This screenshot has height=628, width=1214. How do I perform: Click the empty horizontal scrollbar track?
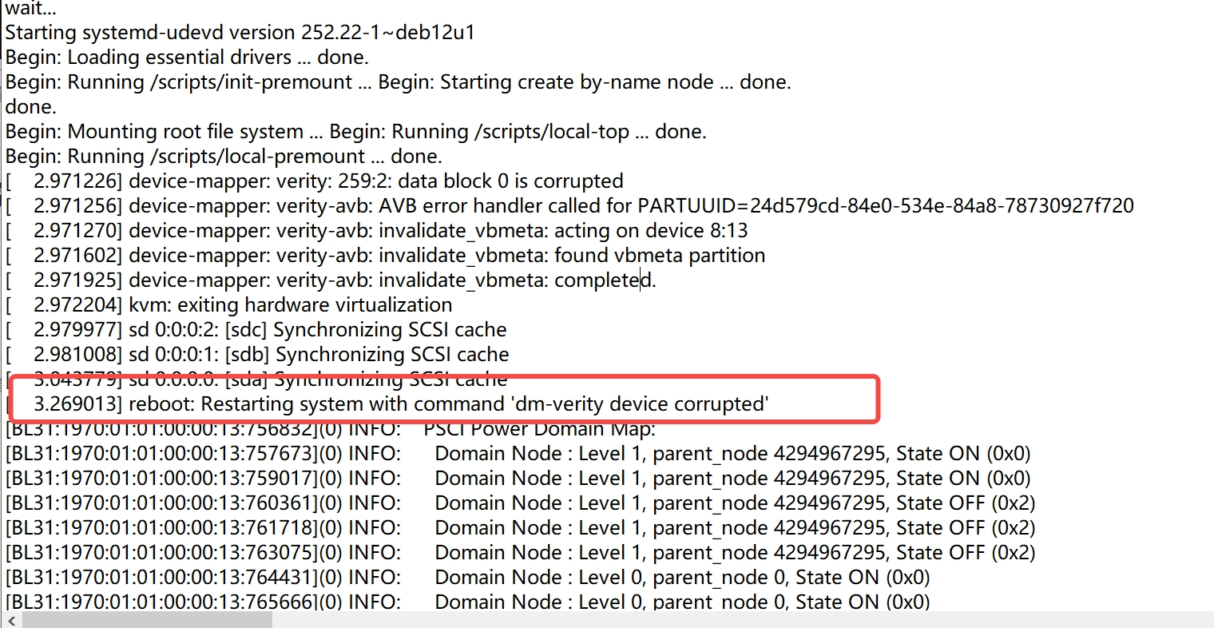(x=719, y=620)
